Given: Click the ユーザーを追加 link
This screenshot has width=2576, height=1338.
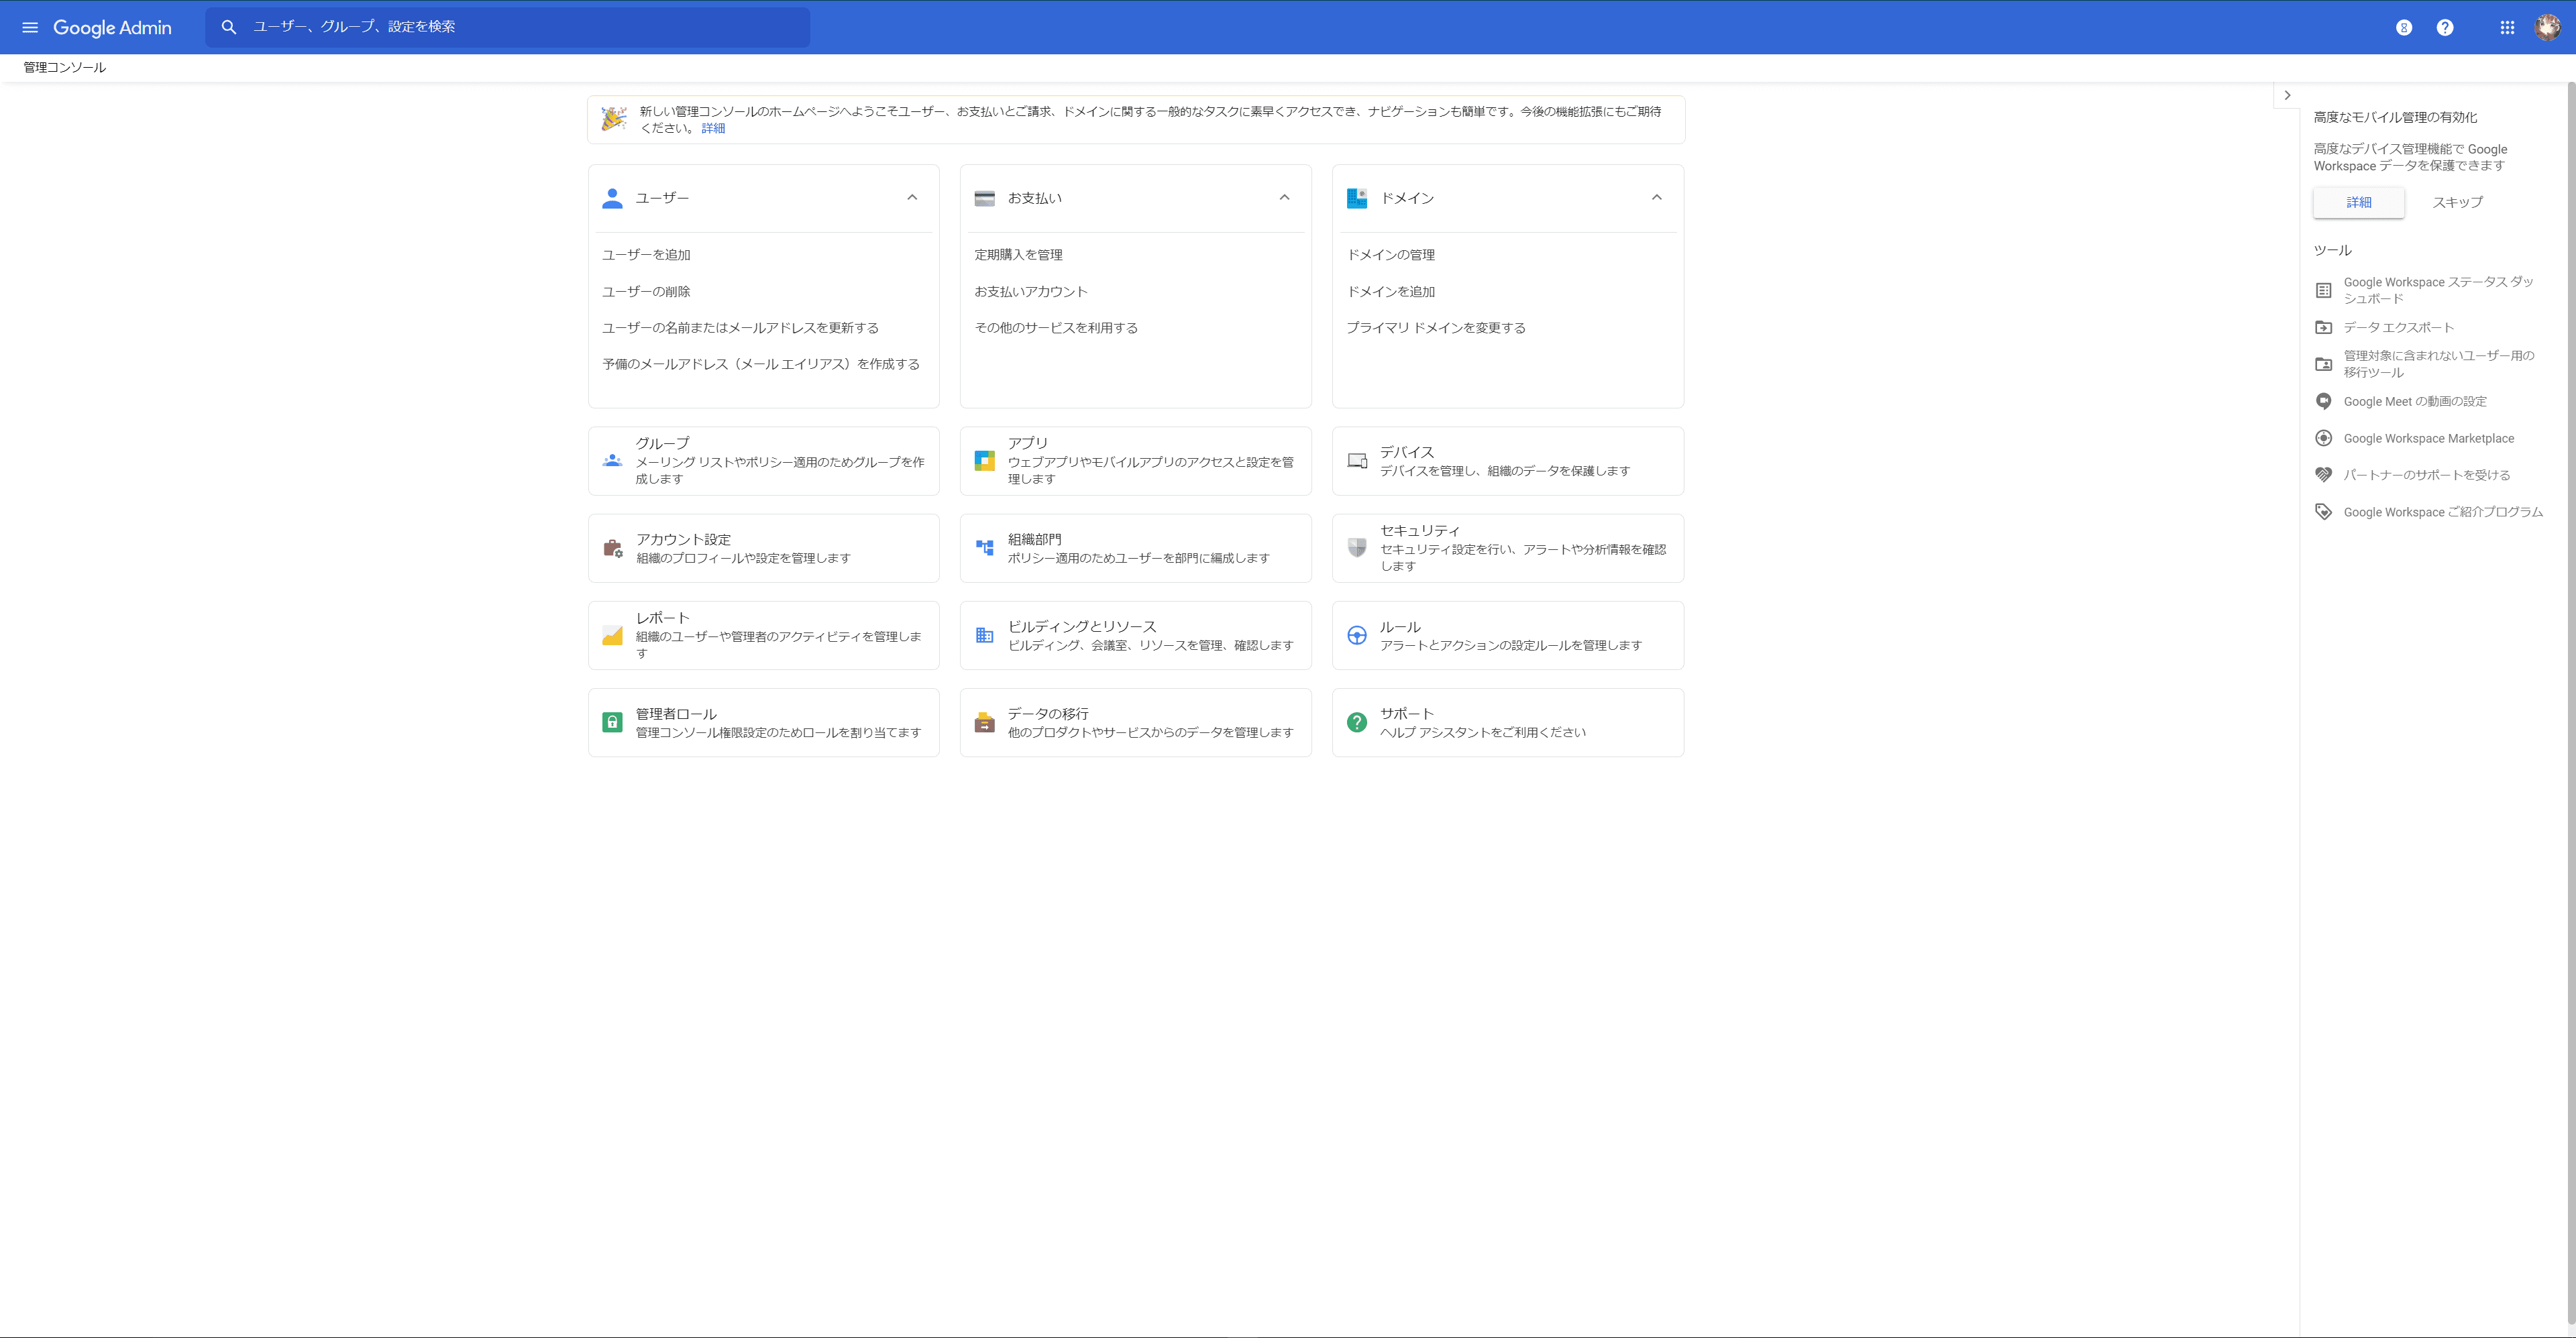Looking at the screenshot, I should click(x=646, y=255).
